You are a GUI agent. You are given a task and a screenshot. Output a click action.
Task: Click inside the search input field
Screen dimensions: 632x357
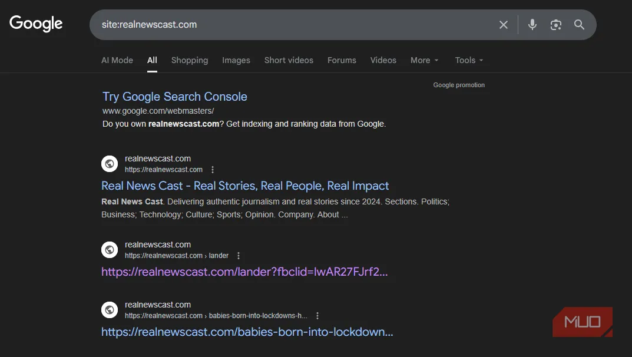(x=295, y=25)
